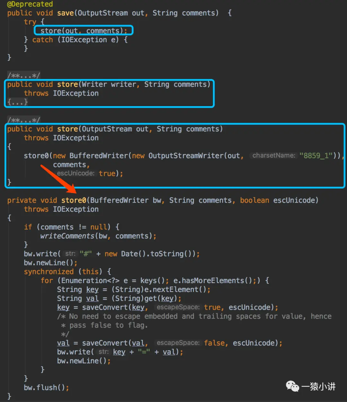
Task: Click the store0 call inside store(OutputStream)
Action: pyautogui.click(x=36, y=156)
